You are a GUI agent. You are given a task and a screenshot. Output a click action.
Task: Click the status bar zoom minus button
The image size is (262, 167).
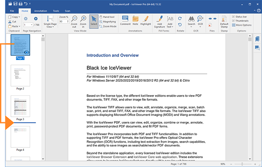pos(231,164)
